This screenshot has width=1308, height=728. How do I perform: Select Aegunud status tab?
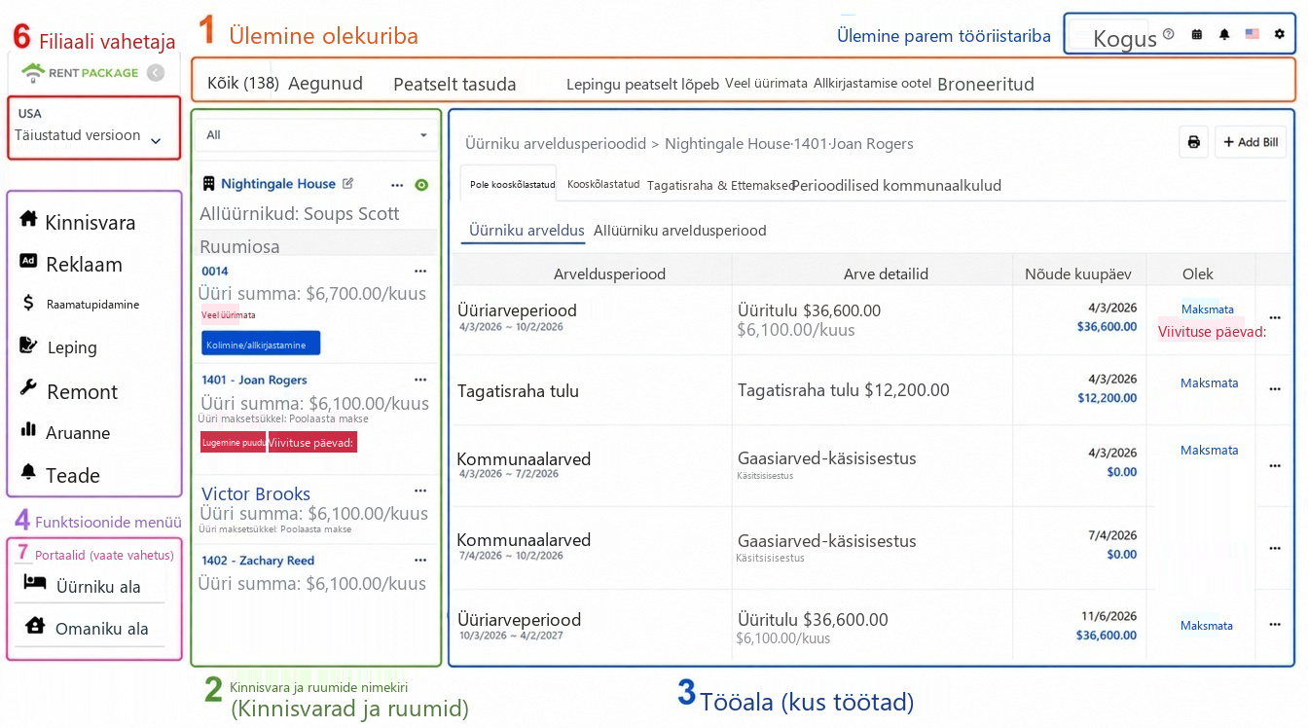coord(325,84)
